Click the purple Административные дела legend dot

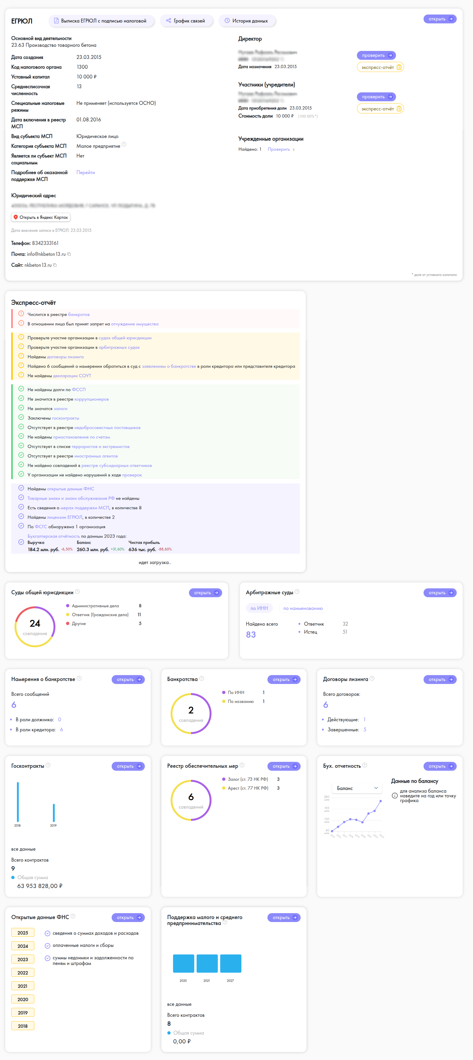[x=68, y=606]
